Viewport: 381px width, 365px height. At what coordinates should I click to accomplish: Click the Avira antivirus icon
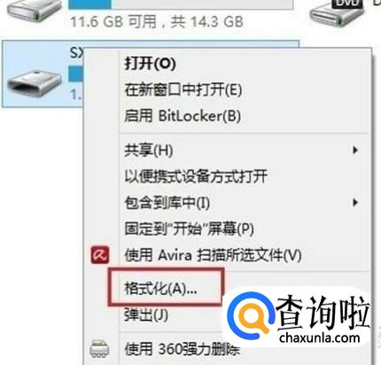click(x=100, y=255)
